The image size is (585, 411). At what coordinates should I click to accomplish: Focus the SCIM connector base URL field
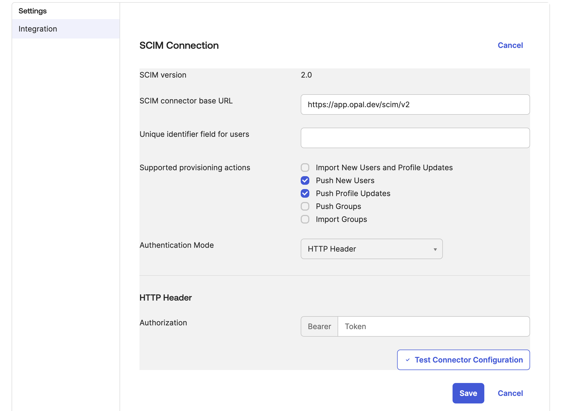pos(415,105)
